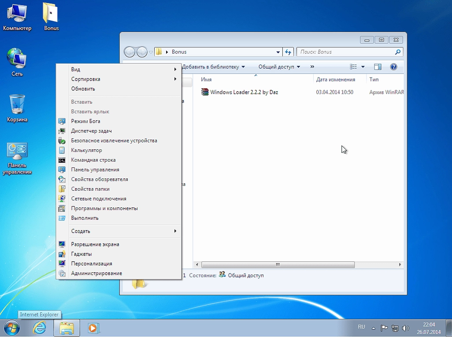Launch Internet Explorer from the taskbar
Viewport: 452px width, 337px height.
40,328
